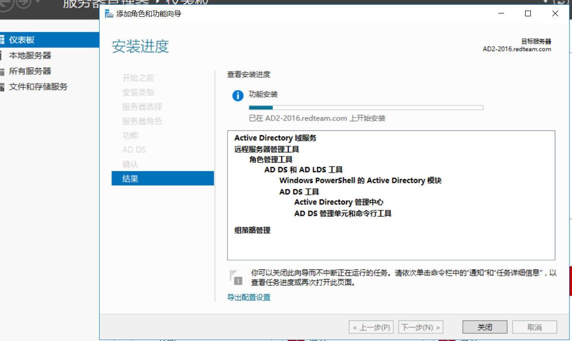The height and width of the screenshot is (341, 572).
Task: Maximize the wizard window
Action: tap(528, 13)
